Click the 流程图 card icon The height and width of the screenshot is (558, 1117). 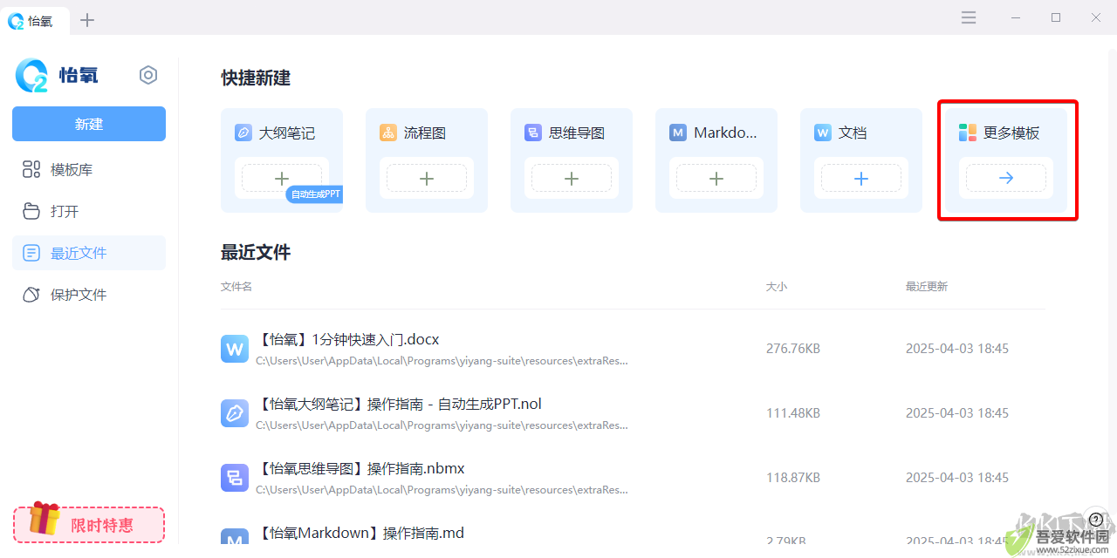[388, 133]
